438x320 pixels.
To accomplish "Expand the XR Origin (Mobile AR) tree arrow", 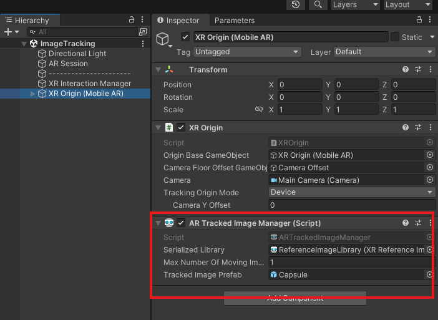I will tap(32, 94).
